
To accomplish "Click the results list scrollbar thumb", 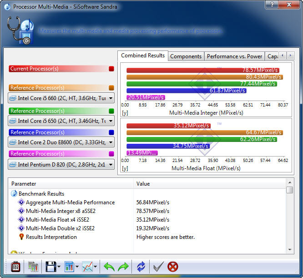I will 290,190.
